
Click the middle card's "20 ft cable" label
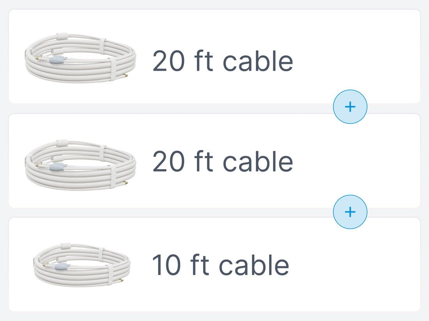(x=222, y=162)
